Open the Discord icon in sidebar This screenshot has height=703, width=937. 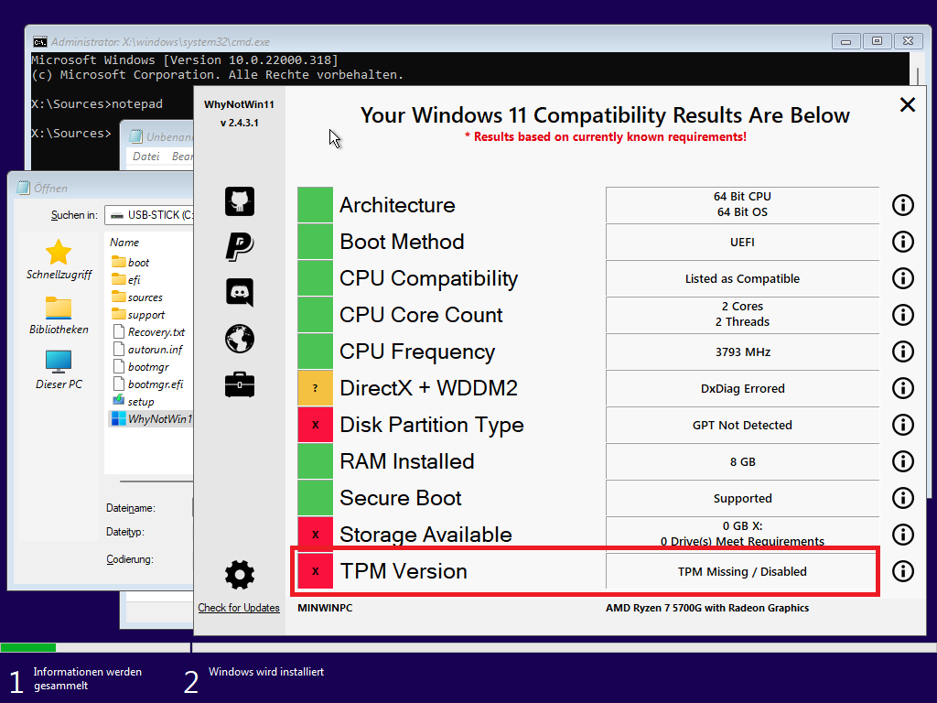[240, 292]
